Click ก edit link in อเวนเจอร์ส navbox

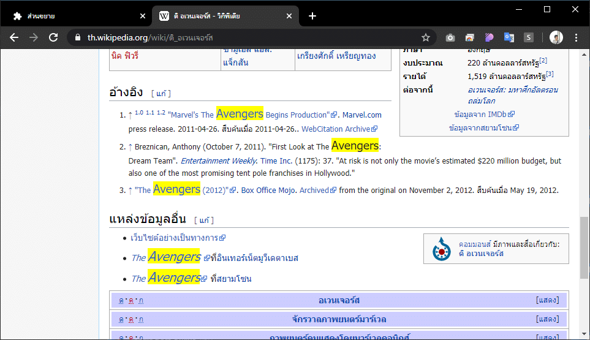[141, 301]
